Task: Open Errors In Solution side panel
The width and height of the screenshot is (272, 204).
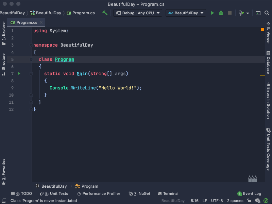Action: pyautogui.click(x=268, y=100)
